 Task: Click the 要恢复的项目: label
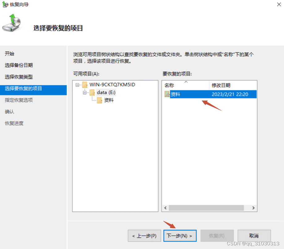tap(177, 74)
